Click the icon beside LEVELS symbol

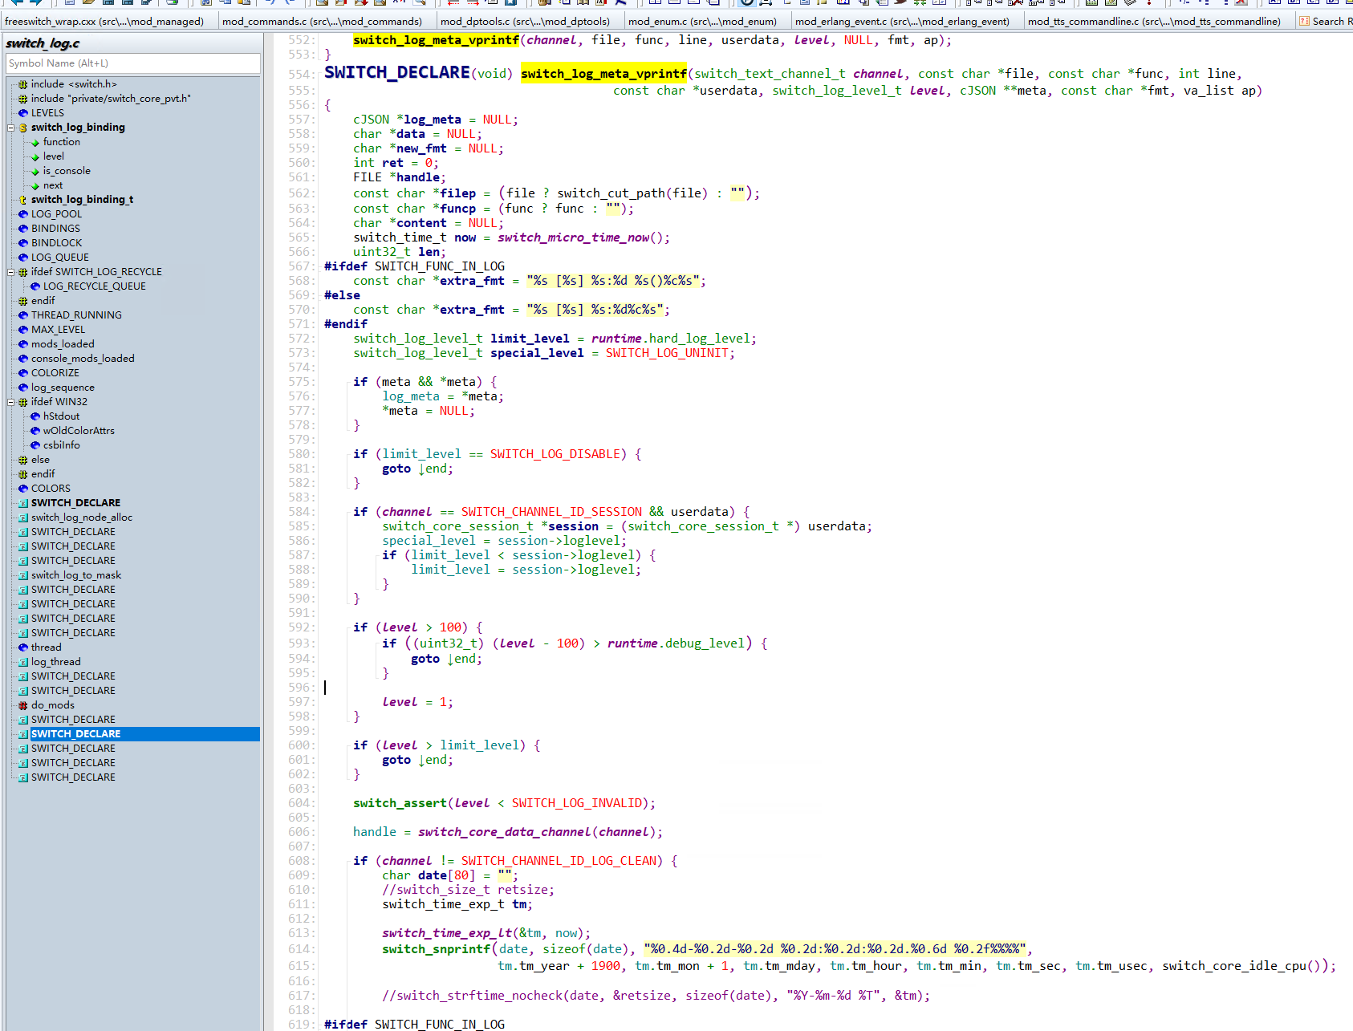coord(23,113)
